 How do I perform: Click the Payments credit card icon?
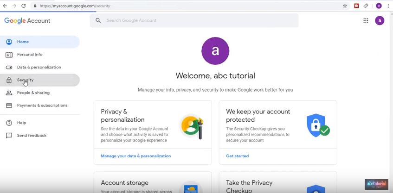coord(9,106)
